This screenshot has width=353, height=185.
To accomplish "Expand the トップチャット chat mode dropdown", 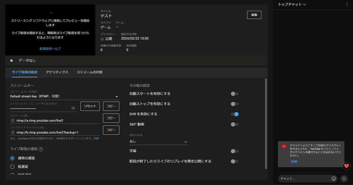I will [292, 4].
